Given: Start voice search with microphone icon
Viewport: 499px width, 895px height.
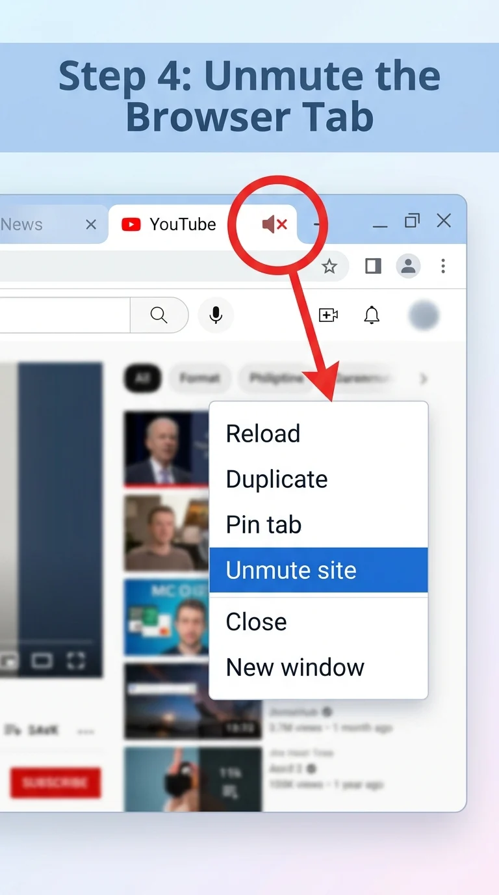Looking at the screenshot, I should (216, 315).
